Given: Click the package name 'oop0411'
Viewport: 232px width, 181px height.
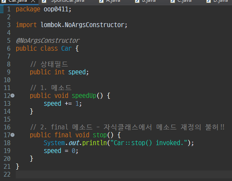Looking at the screenshot, I should point(56,9).
